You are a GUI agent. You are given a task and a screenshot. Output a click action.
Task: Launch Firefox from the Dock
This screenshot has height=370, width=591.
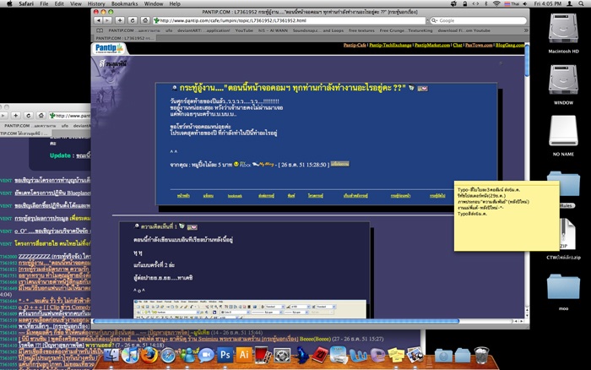click(149, 355)
